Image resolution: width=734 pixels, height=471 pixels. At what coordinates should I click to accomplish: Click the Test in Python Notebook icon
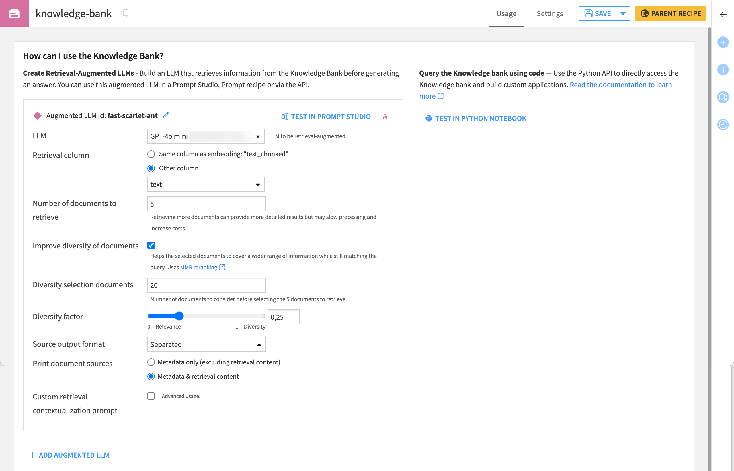[x=427, y=118]
